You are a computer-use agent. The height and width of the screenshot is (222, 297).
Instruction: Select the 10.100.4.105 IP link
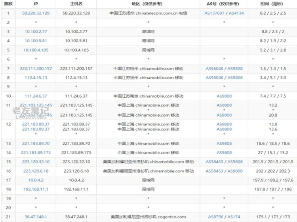36,50
